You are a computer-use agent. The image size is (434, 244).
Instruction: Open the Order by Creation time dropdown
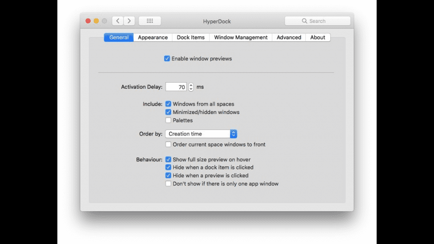(201, 134)
